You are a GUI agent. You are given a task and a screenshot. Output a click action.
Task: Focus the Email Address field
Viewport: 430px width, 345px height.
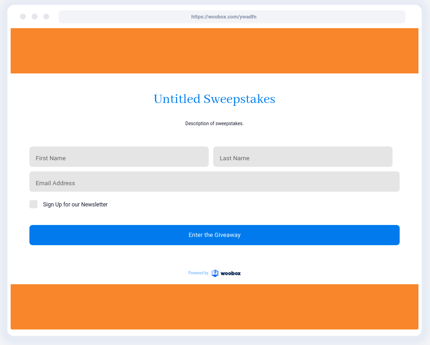click(x=214, y=182)
